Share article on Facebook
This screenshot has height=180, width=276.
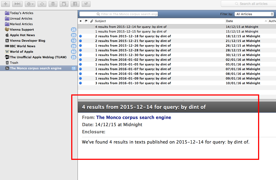click(x=75, y=4)
